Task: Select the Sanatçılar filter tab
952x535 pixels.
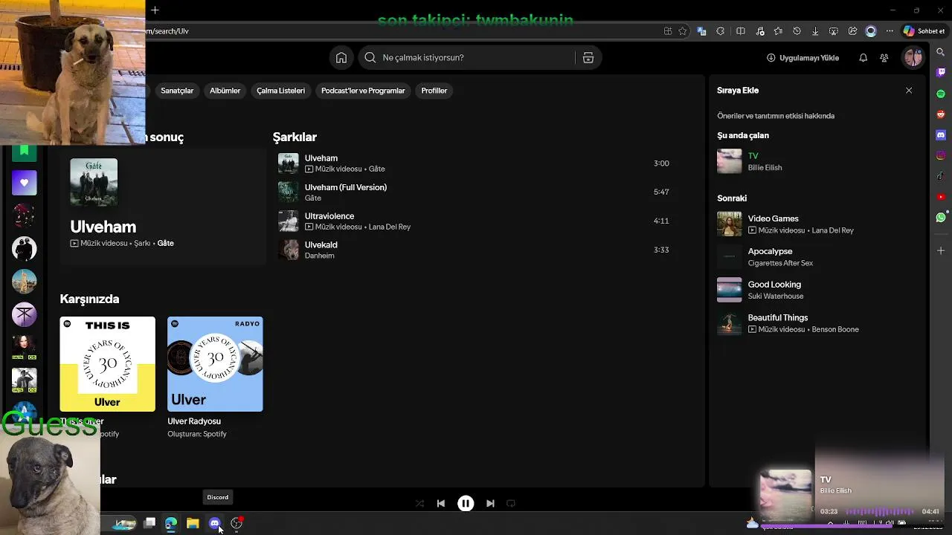Action: pos(177,91)
